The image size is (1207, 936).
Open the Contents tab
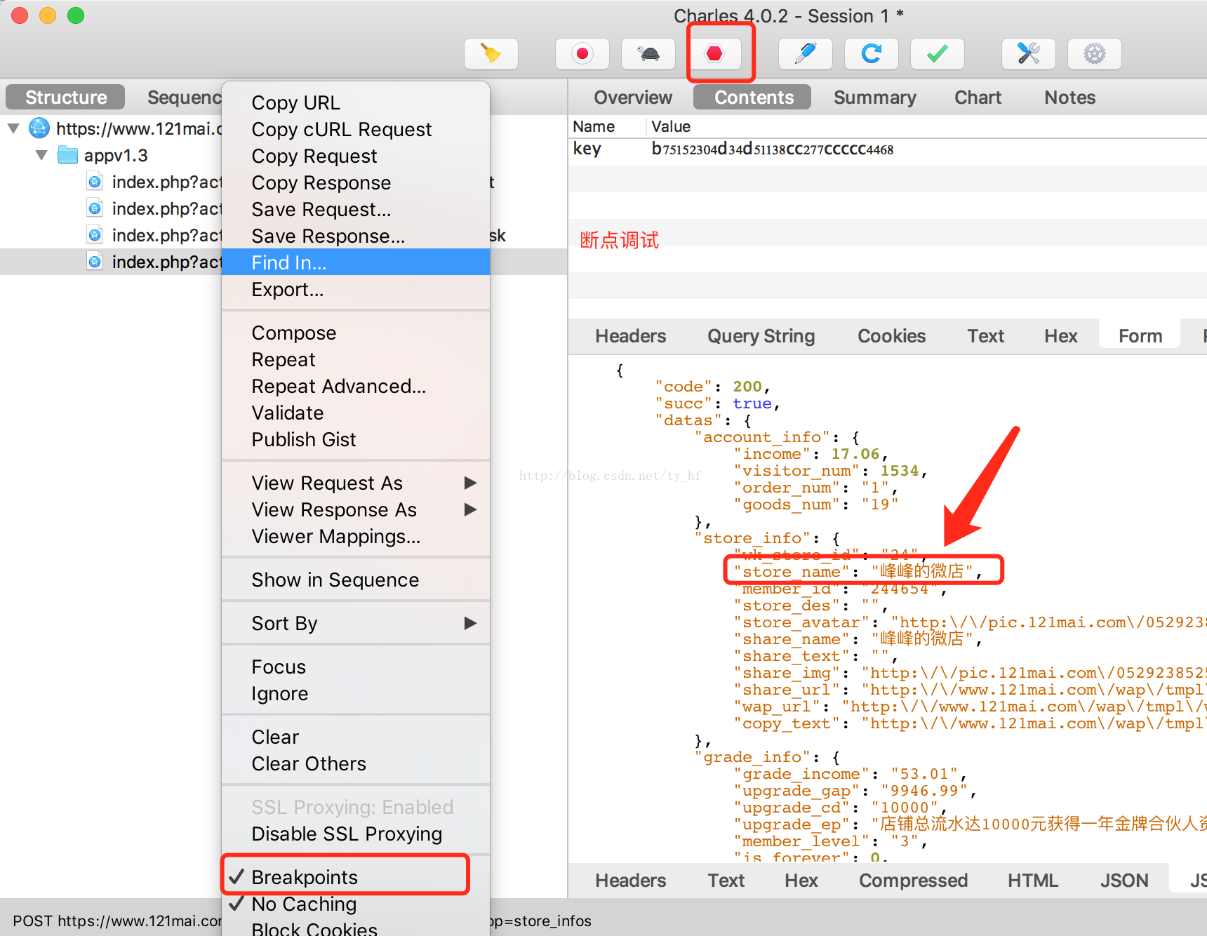coord(754,98)
